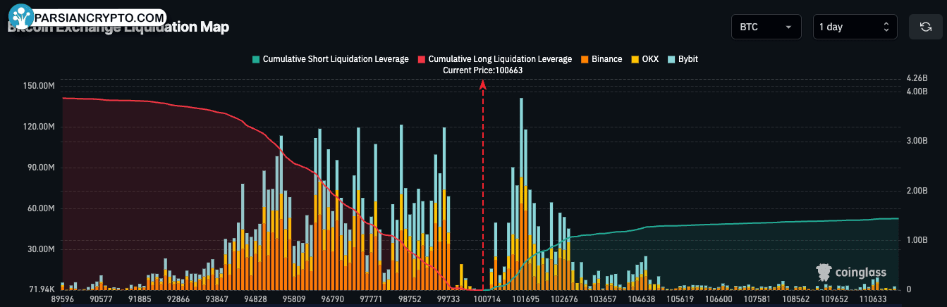This screenshot has height=307, width=947.
Task: Click the orange Binance legend swatch
Action: pyautogui.click(x=585, y=59)
